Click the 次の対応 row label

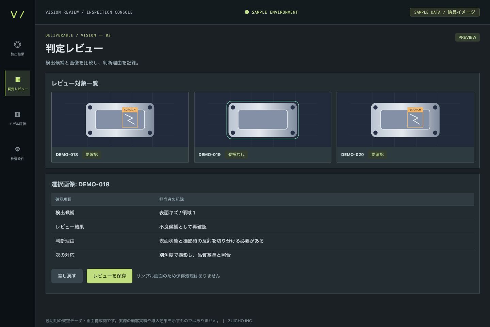pyautogui.click(x=65, y=255)
